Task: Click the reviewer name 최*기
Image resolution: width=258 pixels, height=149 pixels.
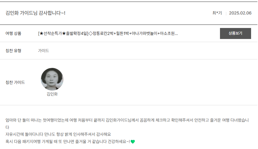Action: (x=217, y=13)
